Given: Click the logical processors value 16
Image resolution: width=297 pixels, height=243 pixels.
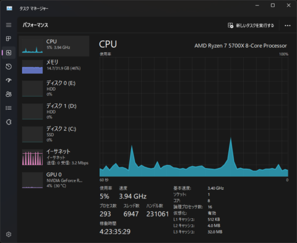Looking at the screenshot, I should point(210,207).
